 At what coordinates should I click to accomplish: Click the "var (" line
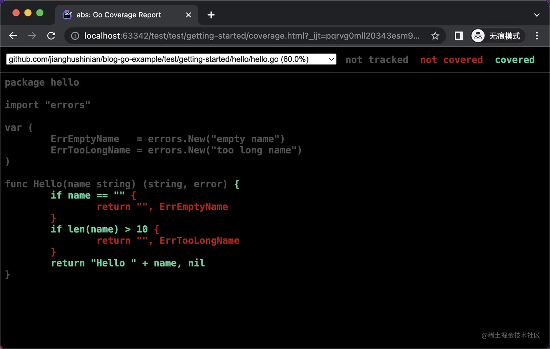click(19, 128)
